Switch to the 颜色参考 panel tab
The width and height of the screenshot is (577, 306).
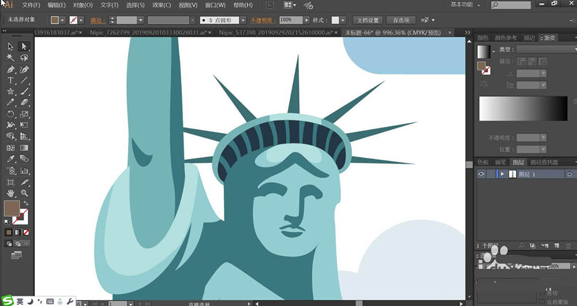[x=505, y=37]
